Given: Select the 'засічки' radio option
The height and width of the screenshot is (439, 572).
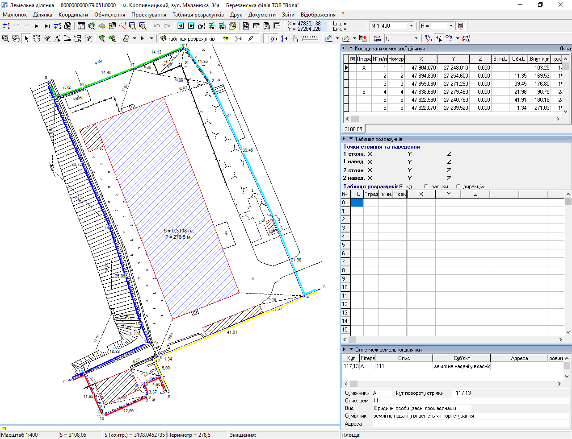Looking at the screenshot, I should click(x=426, y=186).
